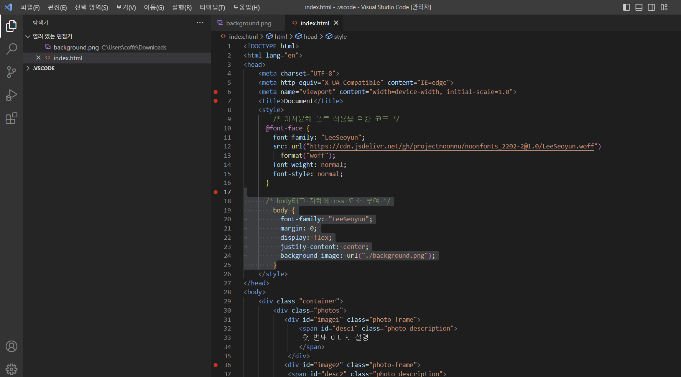Click the closing </style> tag line

tap(273, 274)
